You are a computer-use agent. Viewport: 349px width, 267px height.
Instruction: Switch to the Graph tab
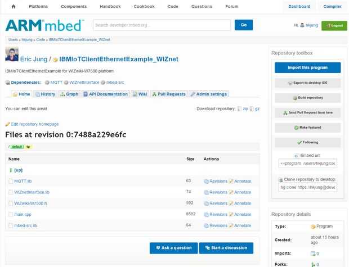coord(69,94)
